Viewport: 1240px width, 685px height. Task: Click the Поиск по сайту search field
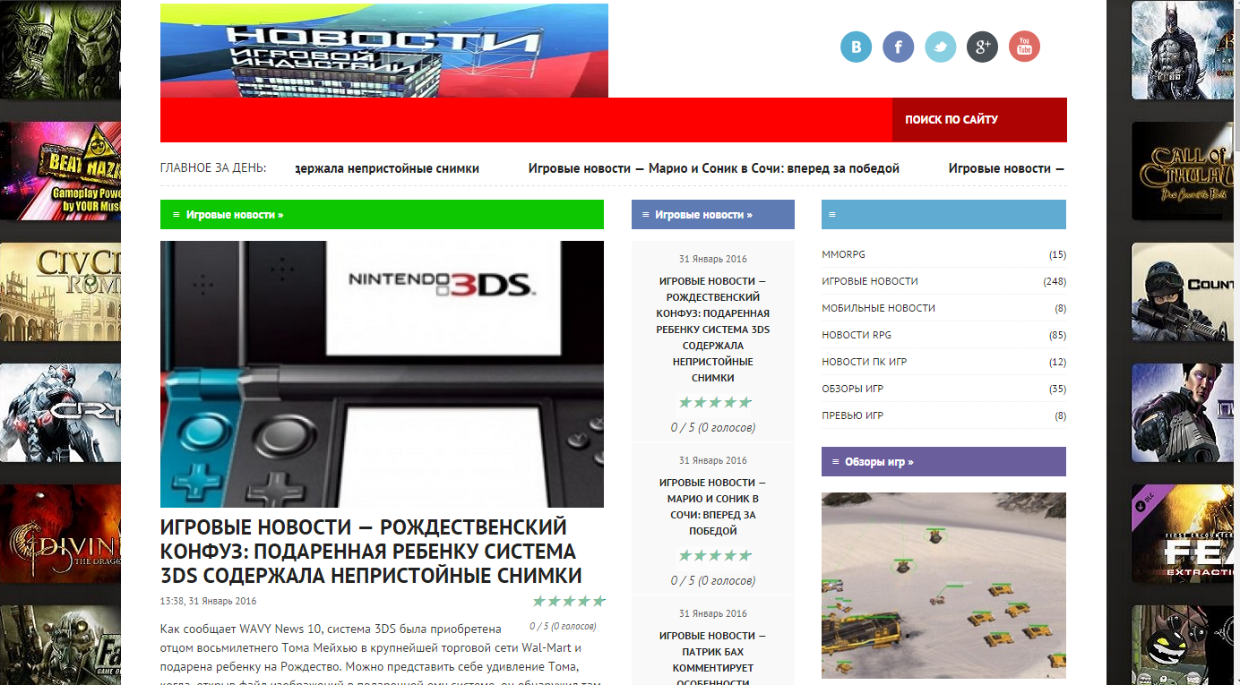tap(979, 119)
